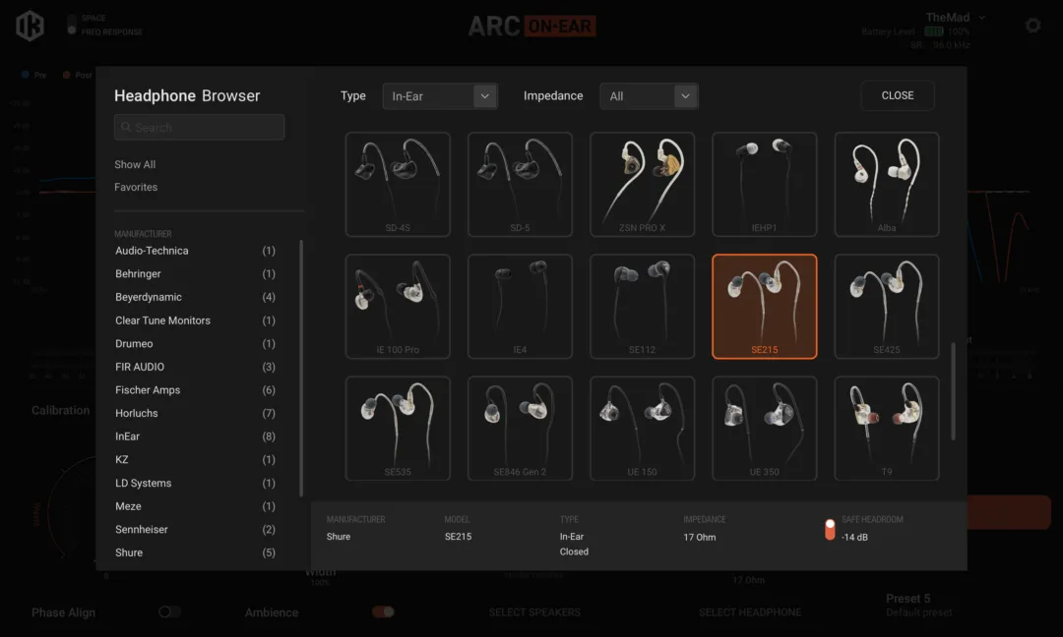Filter by Beyerdynamic manufacturer
Screen dimensions: 1063x637
tap(195, 297)
